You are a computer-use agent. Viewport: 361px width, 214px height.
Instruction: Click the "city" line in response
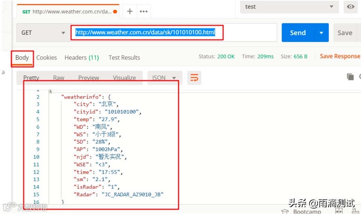pos(96,104)
